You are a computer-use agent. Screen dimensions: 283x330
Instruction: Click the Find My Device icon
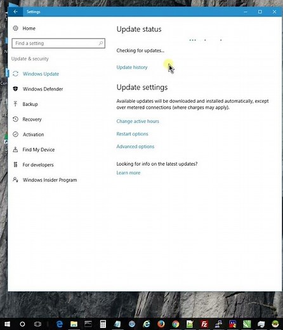[15, 149]
